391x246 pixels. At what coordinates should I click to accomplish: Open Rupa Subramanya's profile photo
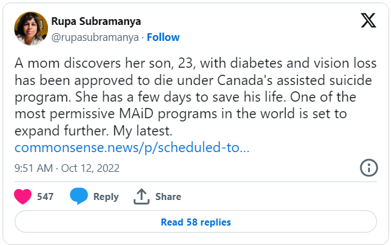(x=31, y=29)
